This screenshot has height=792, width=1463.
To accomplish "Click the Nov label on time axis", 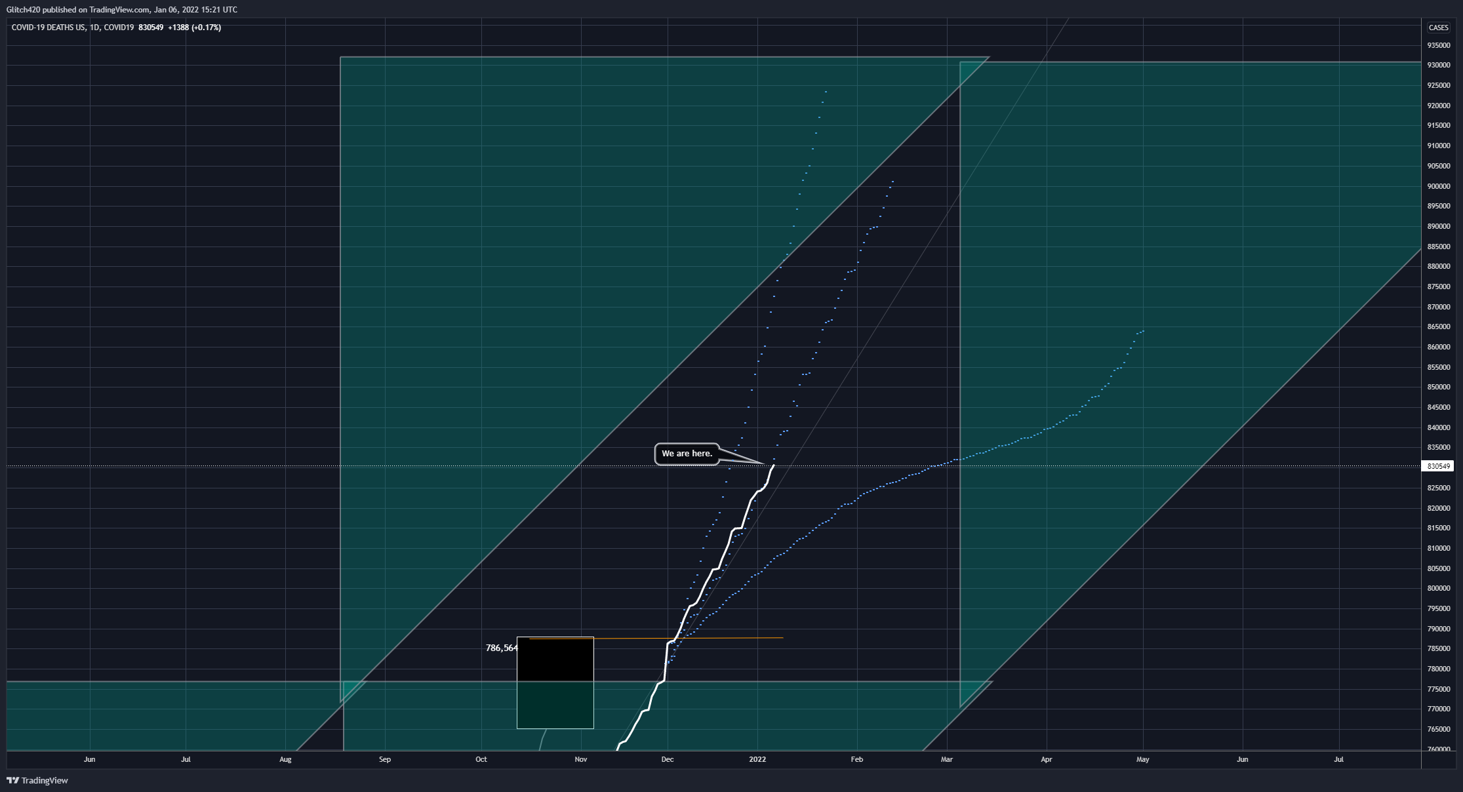I will (x=581, y=759).
